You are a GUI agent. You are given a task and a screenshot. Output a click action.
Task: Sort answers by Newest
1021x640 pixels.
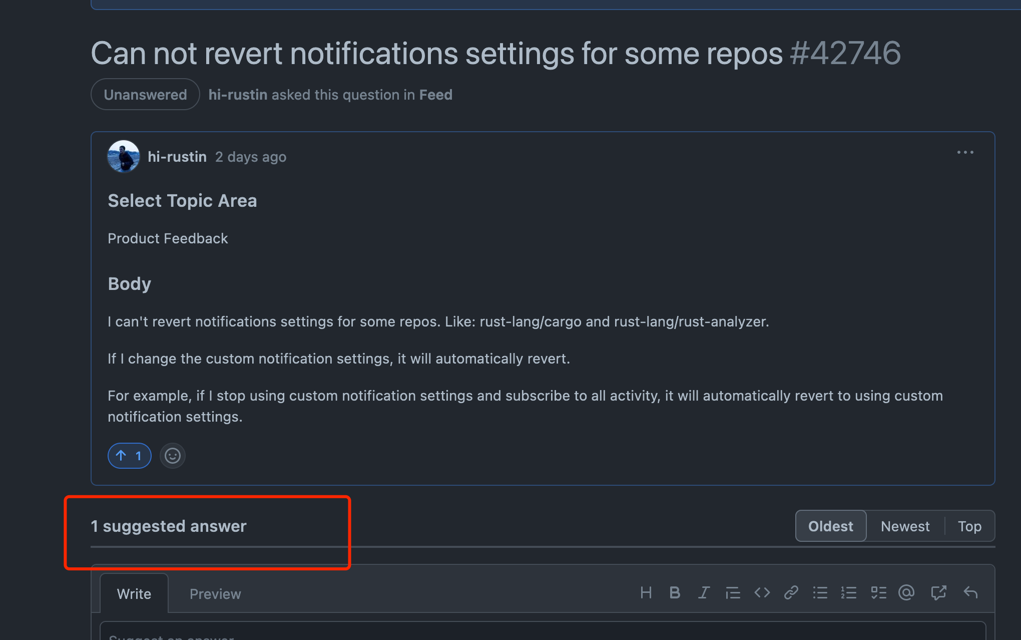click(905, 526)
